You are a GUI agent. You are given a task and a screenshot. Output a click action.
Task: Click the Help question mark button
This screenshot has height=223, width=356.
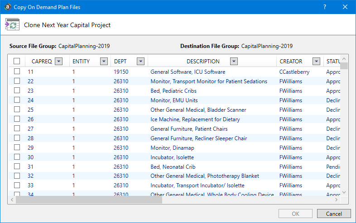point(325,7)
